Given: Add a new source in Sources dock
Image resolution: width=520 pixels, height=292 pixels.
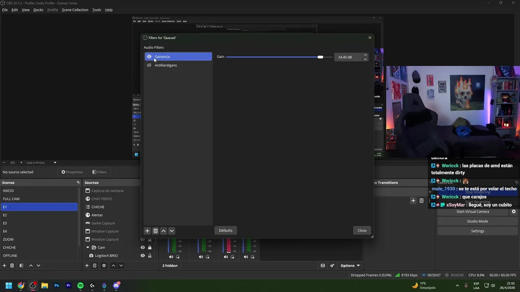Looking at the screenshot, I should tap(87, 266).
